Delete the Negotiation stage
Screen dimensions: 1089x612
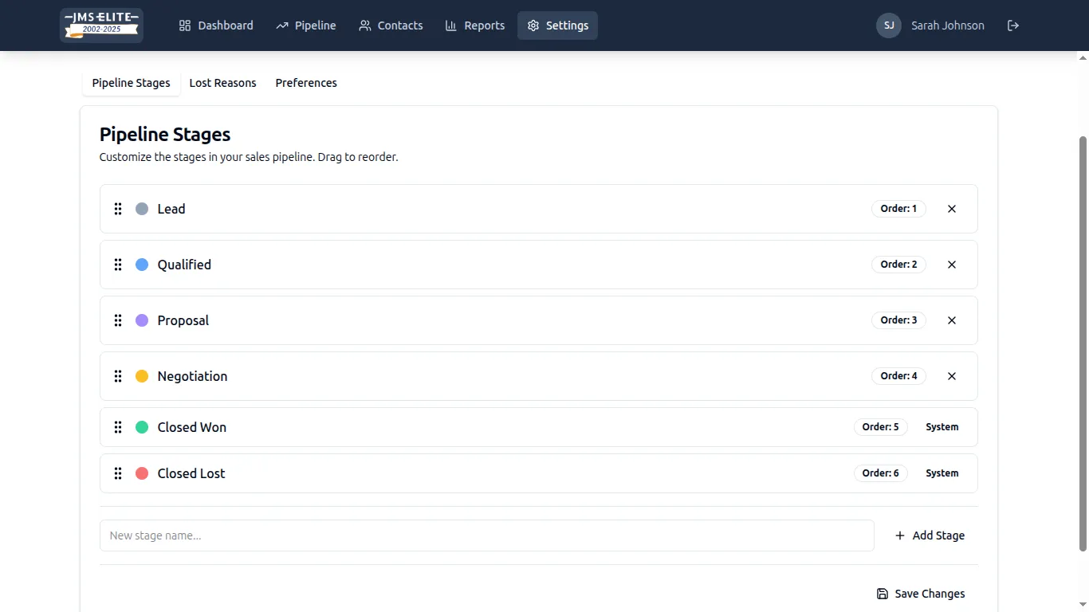point(952,376)
